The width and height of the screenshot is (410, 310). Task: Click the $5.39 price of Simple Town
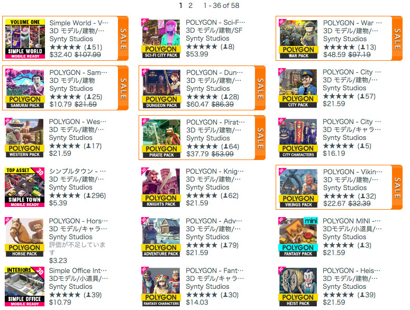click(x=58, y=203)
